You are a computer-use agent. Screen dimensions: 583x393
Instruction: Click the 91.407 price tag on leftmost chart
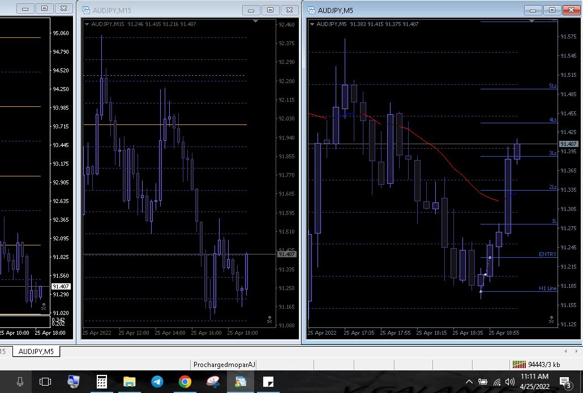click(x=61, y=286)
